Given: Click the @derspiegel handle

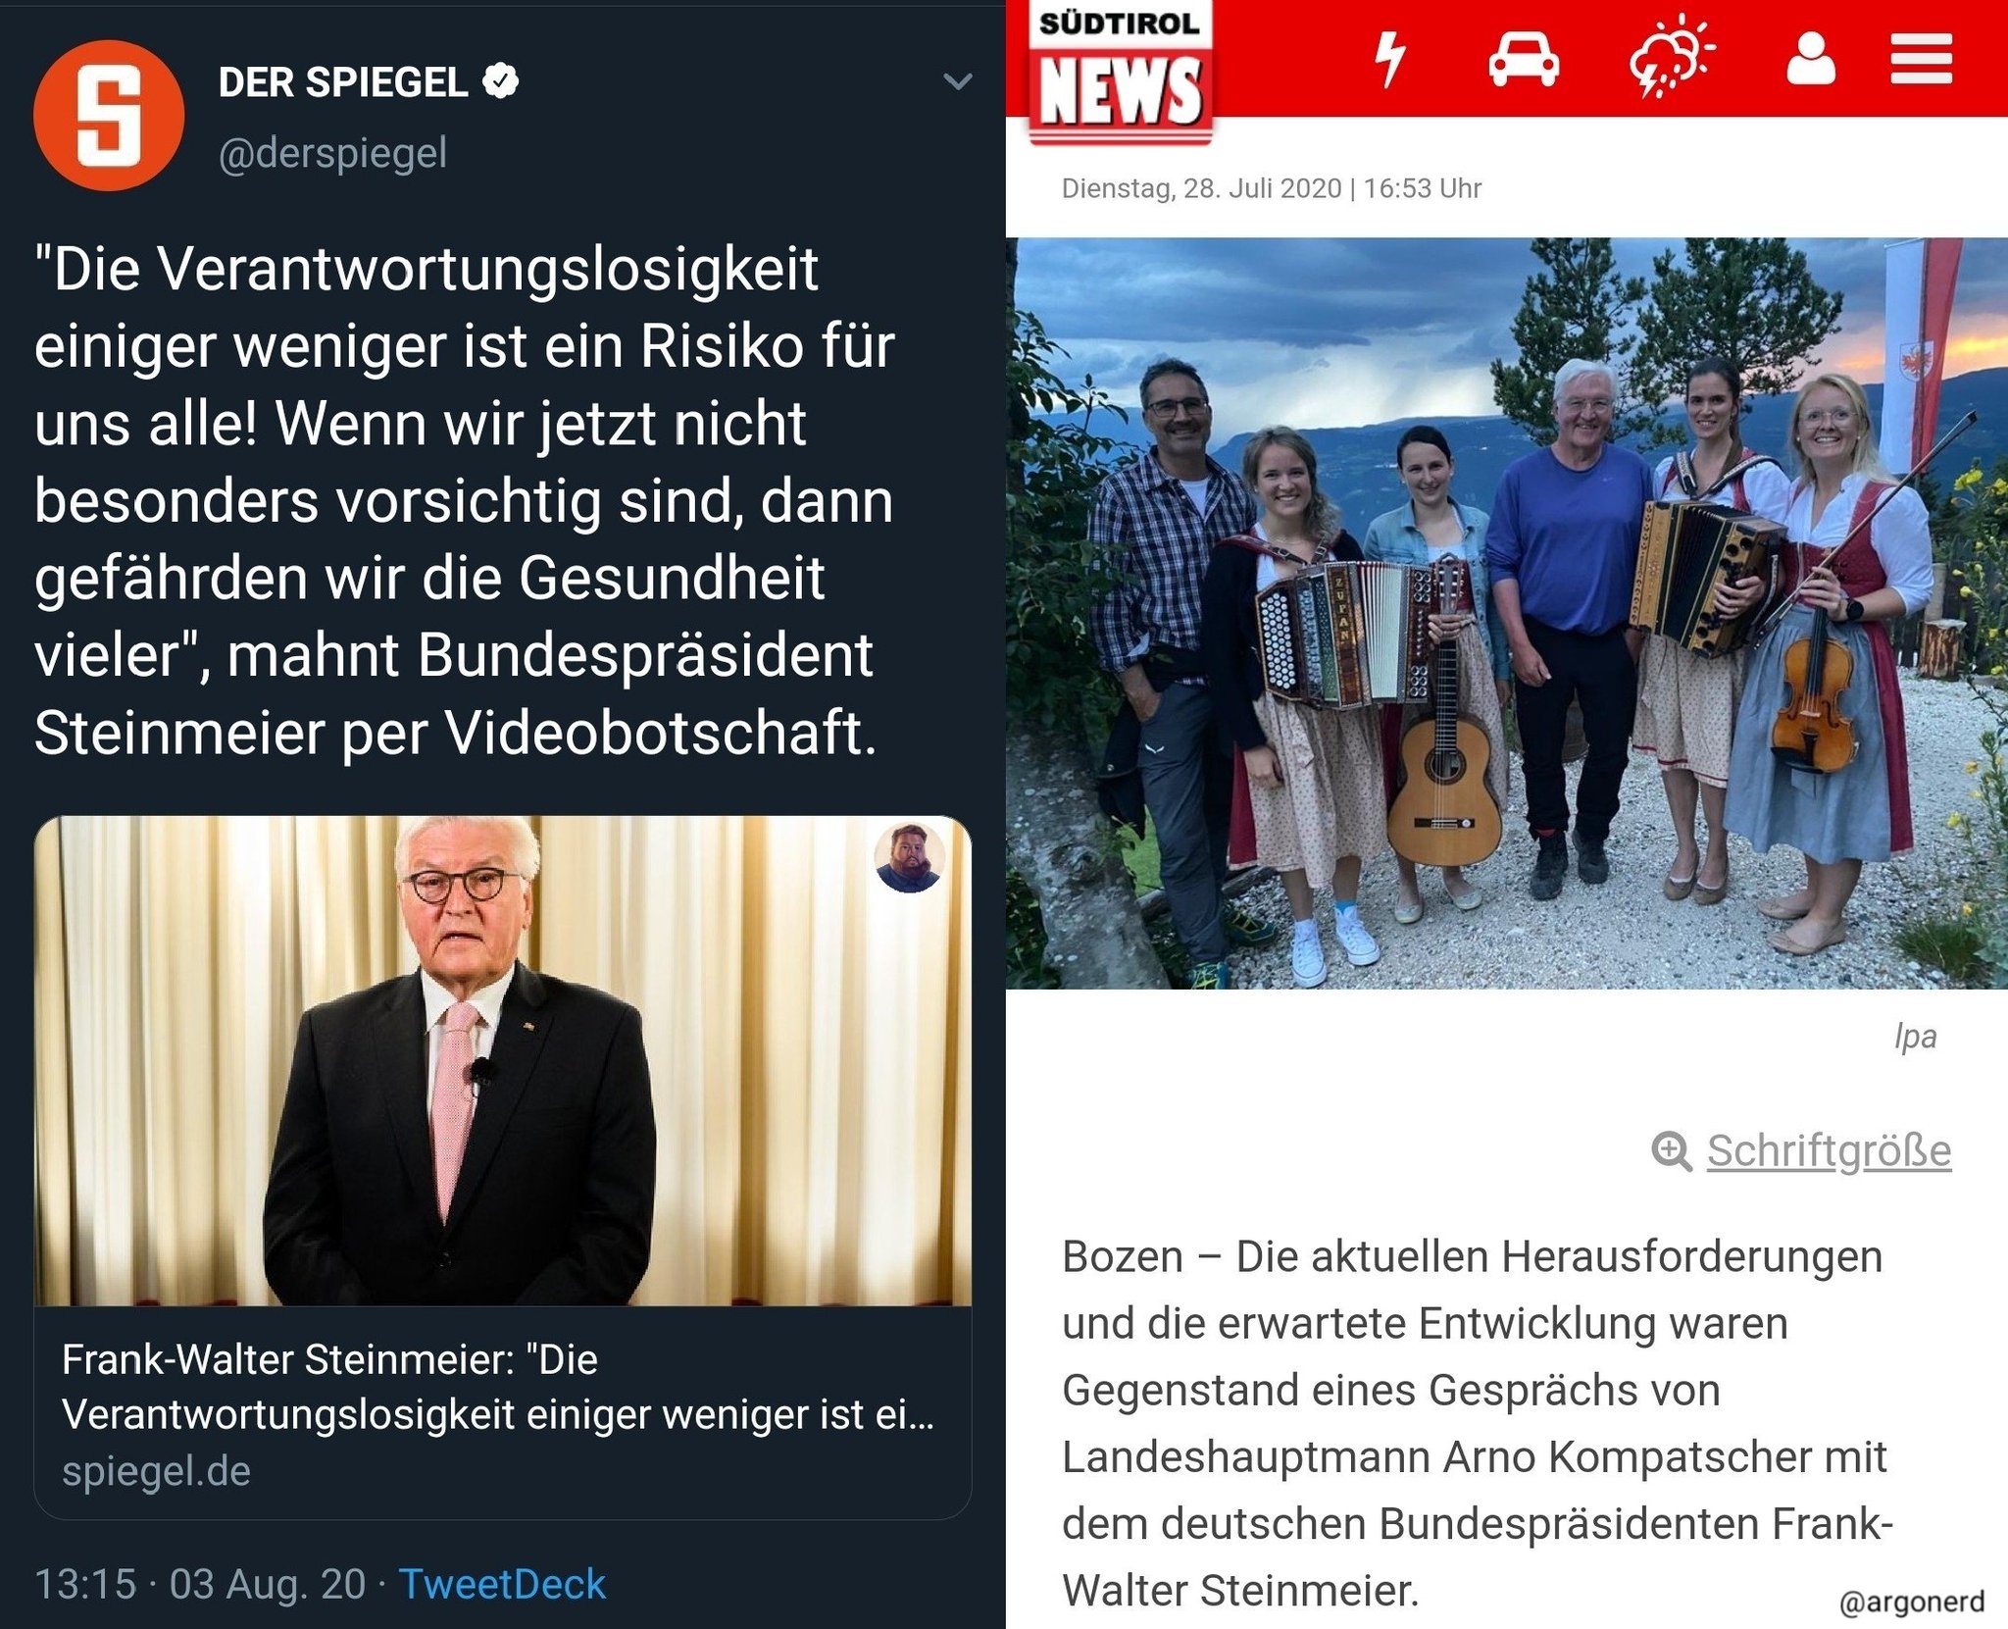Looking at the screenshot, I should point(332,154).
